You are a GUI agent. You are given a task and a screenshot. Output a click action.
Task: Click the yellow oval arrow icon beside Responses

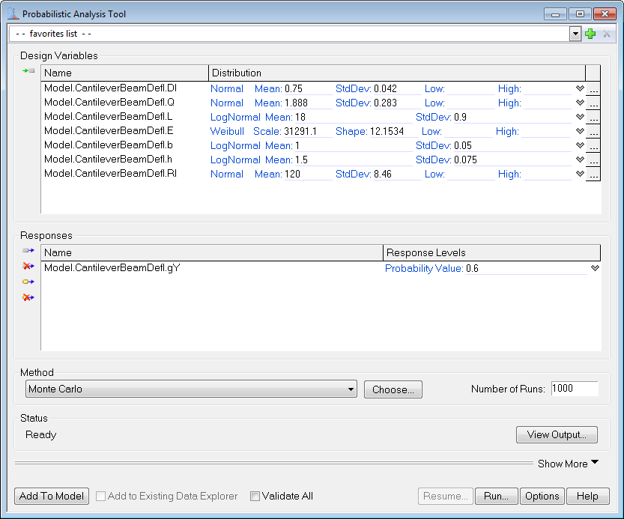pos(28,282)
